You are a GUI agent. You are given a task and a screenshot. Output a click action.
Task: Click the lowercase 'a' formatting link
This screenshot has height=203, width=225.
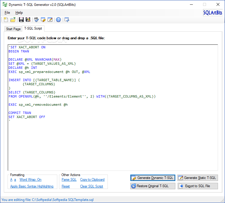15,180
